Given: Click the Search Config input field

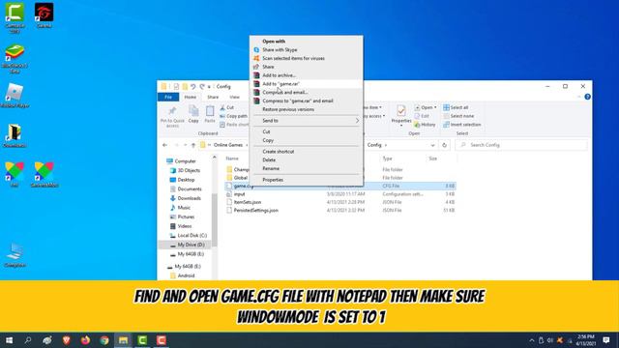Looking at the screenshot, I should 521,145.
